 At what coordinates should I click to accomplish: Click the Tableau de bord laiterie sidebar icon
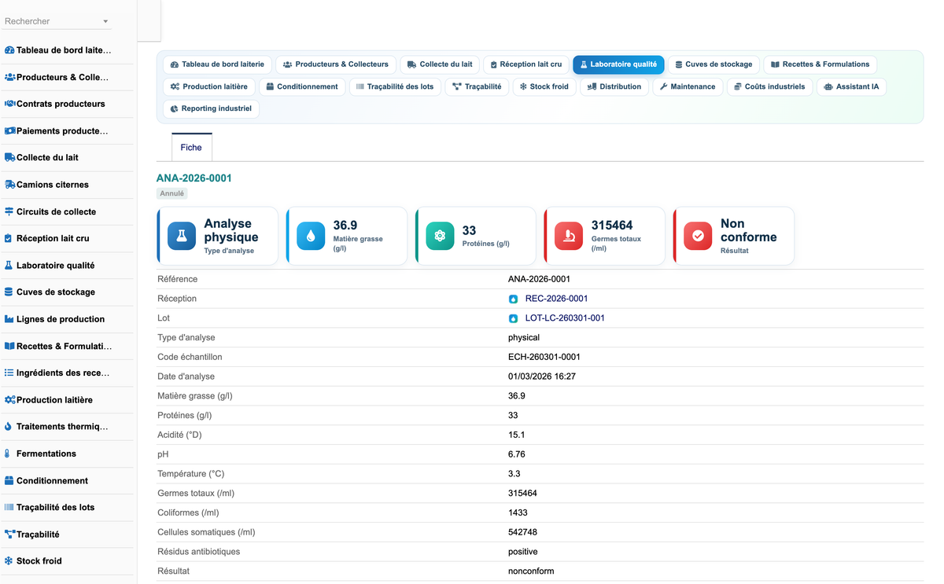point(9,50)
